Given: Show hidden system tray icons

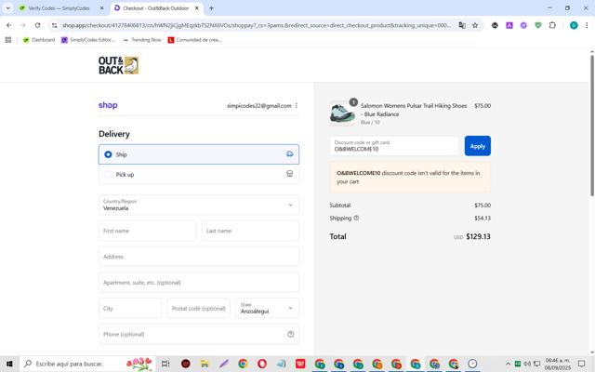Looking at the screenshot, I should [508, 364].
